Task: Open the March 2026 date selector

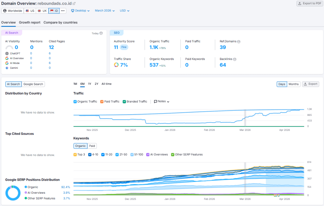Action: point(105,10)
